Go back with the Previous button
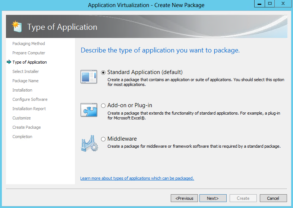 [184, 198]
